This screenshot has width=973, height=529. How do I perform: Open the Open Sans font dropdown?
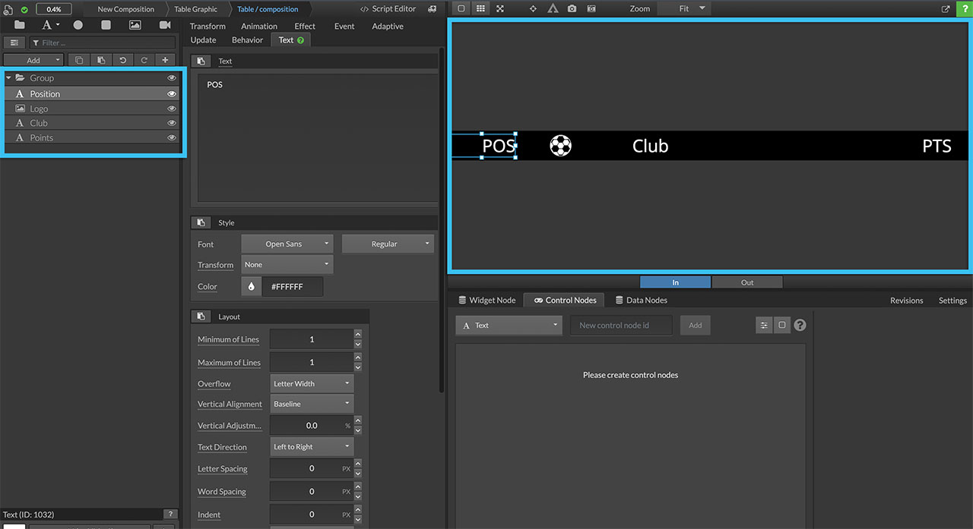click(287, 244)
